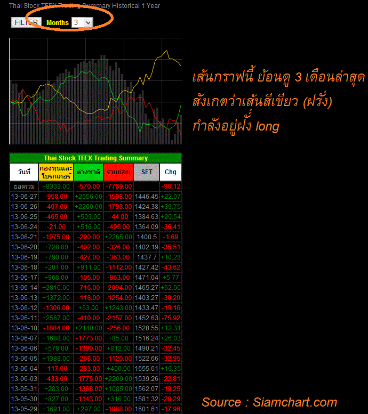Select the date cell 13-06-24

click(24, 227)
